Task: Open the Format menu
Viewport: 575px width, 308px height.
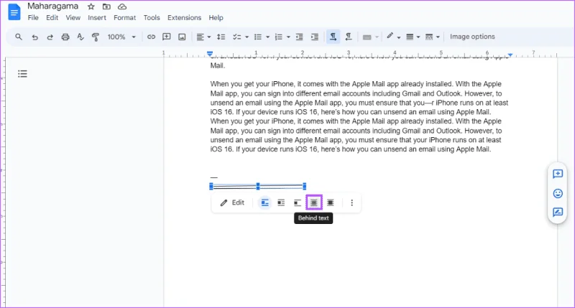Action: [124, 17]
